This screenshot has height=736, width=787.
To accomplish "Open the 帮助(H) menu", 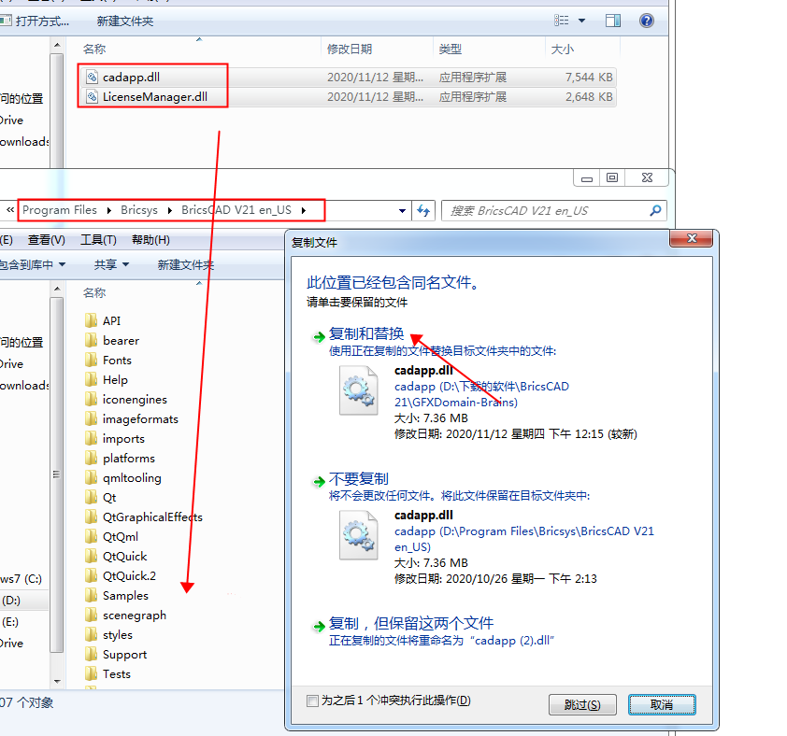I will (150, 240).
